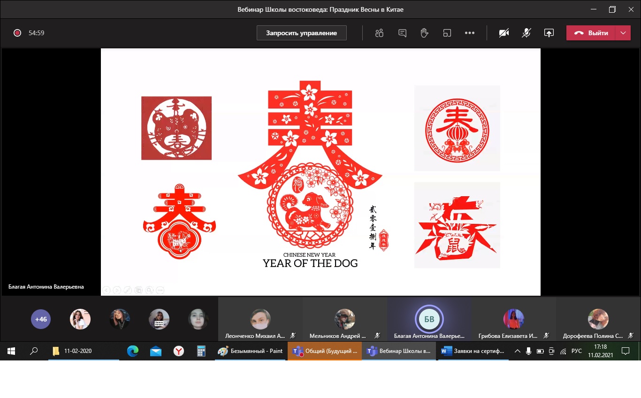
Task: Leave the meeting with the Выйти button
Action: 591,33
